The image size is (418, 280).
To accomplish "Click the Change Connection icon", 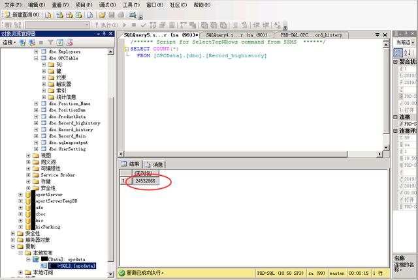I will pyautogui.click(x=18, y=25).
